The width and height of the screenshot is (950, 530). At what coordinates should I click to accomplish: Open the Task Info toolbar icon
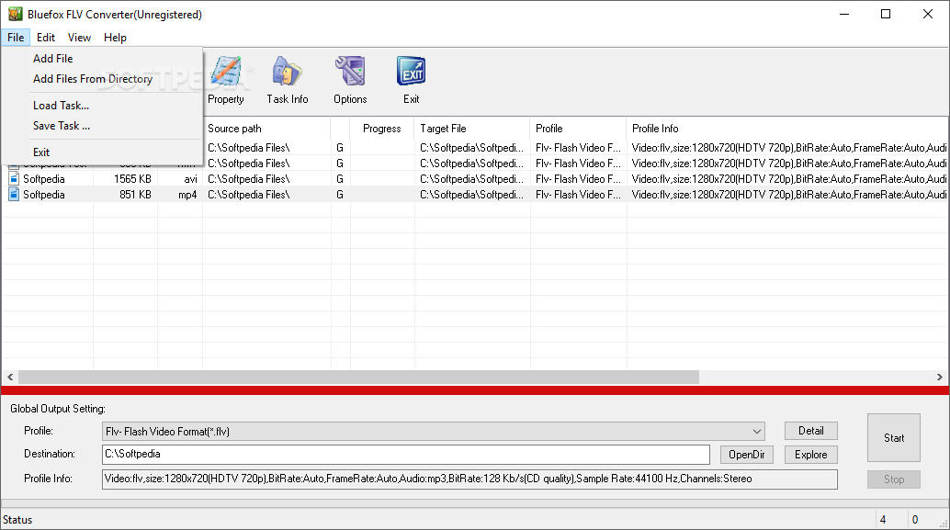[x=288, y=81]
